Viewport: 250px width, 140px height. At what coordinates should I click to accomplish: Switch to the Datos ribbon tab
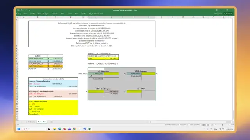(62, 14)
